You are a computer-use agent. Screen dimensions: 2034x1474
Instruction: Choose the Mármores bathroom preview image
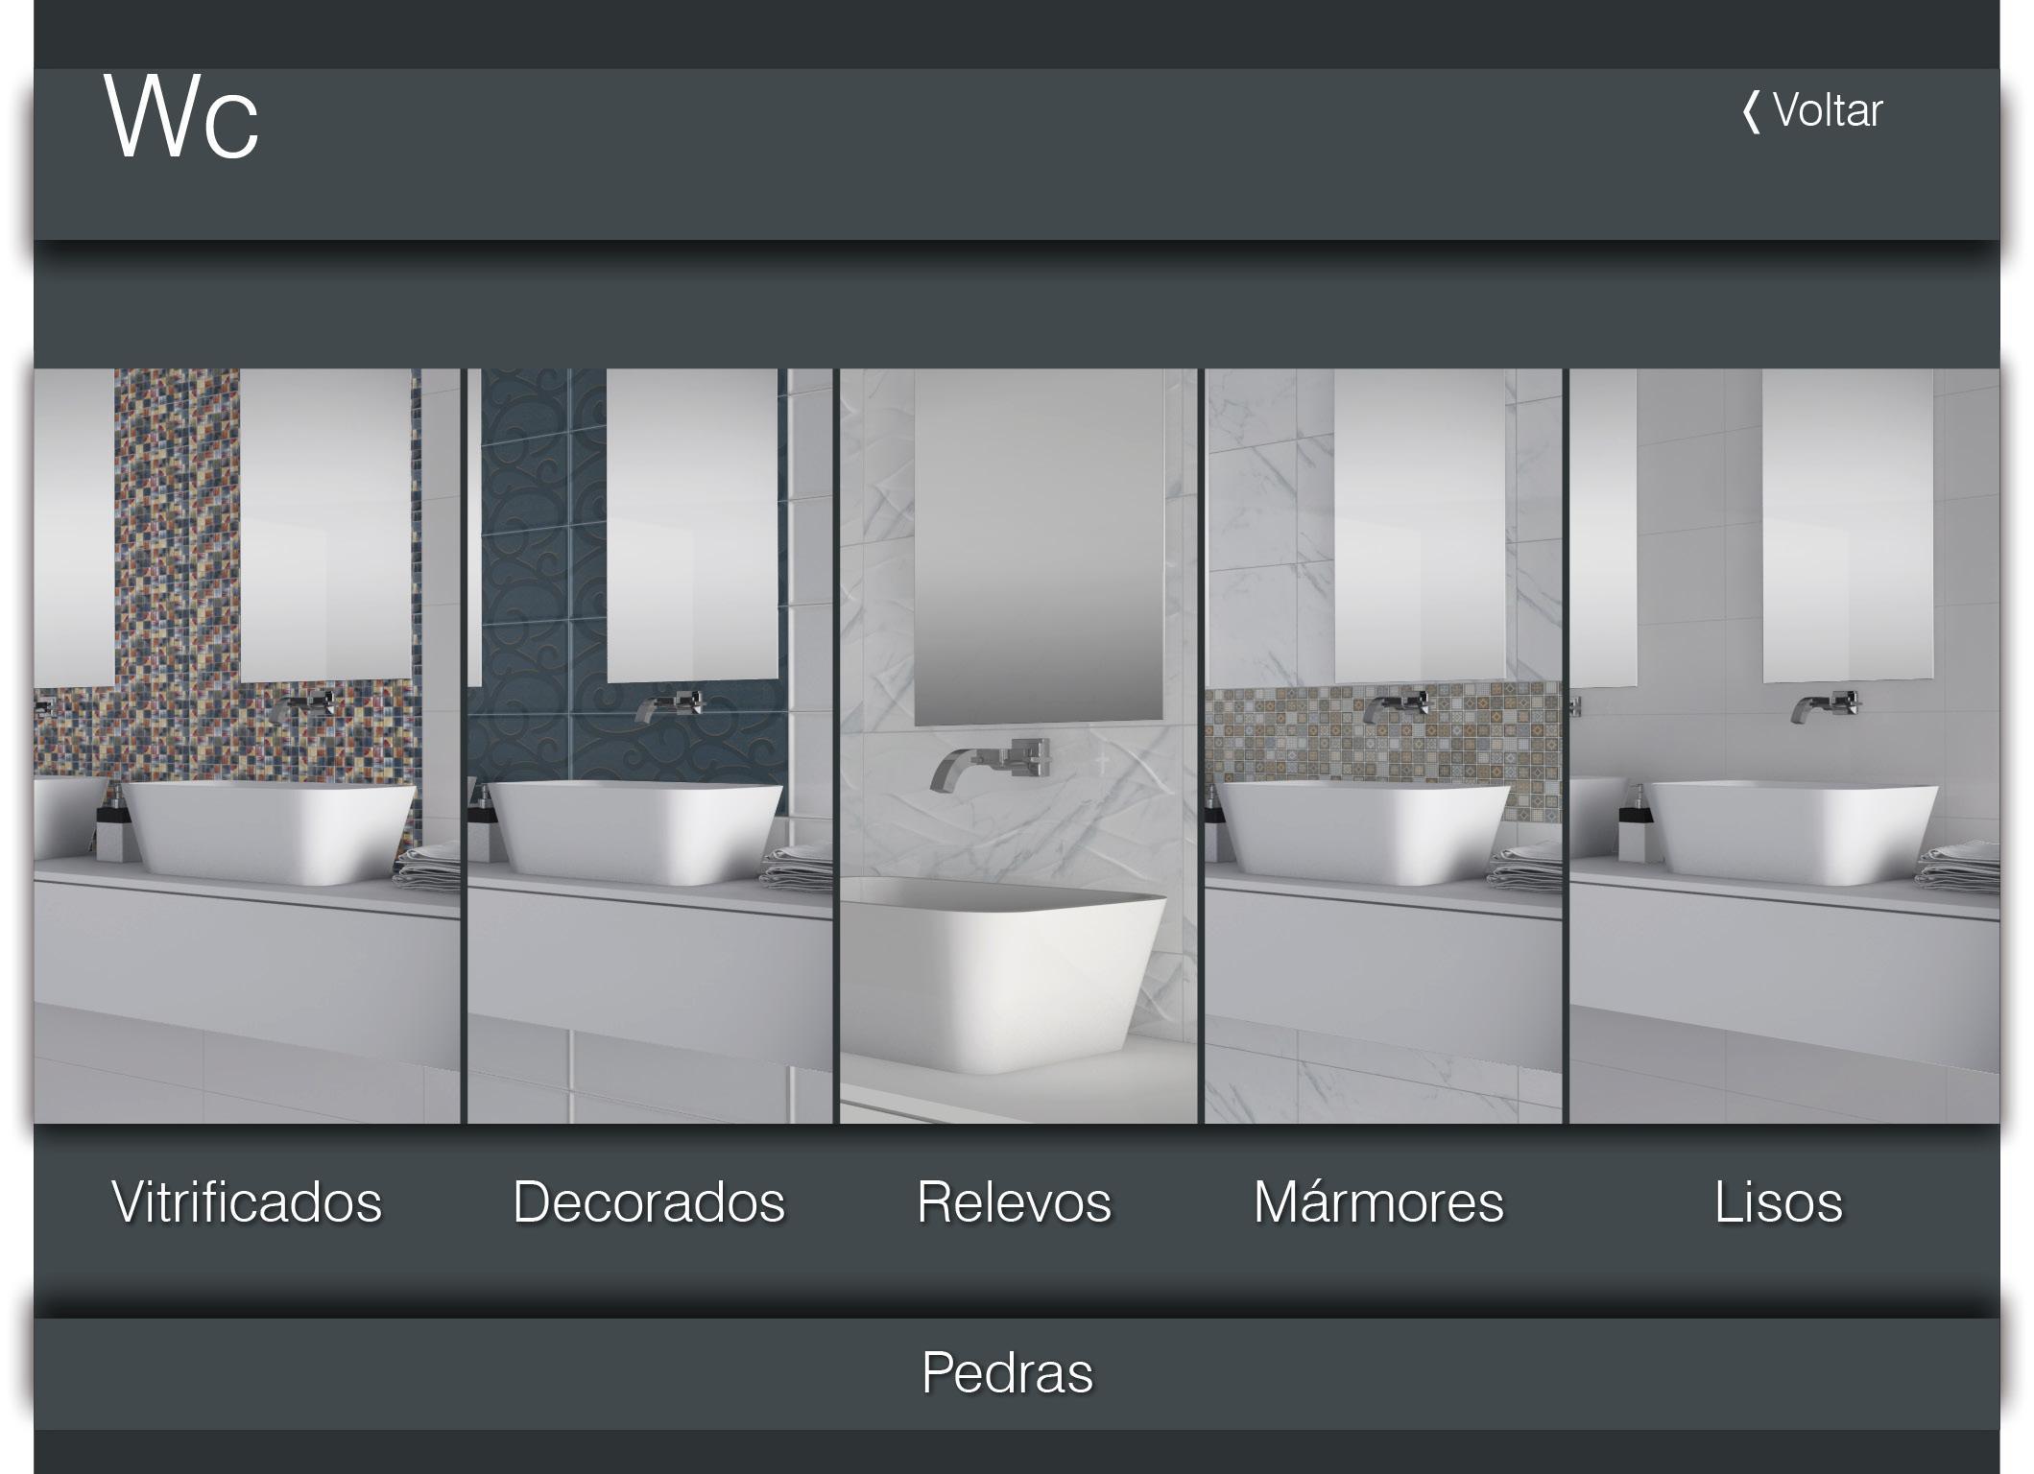coord(1383,746)
